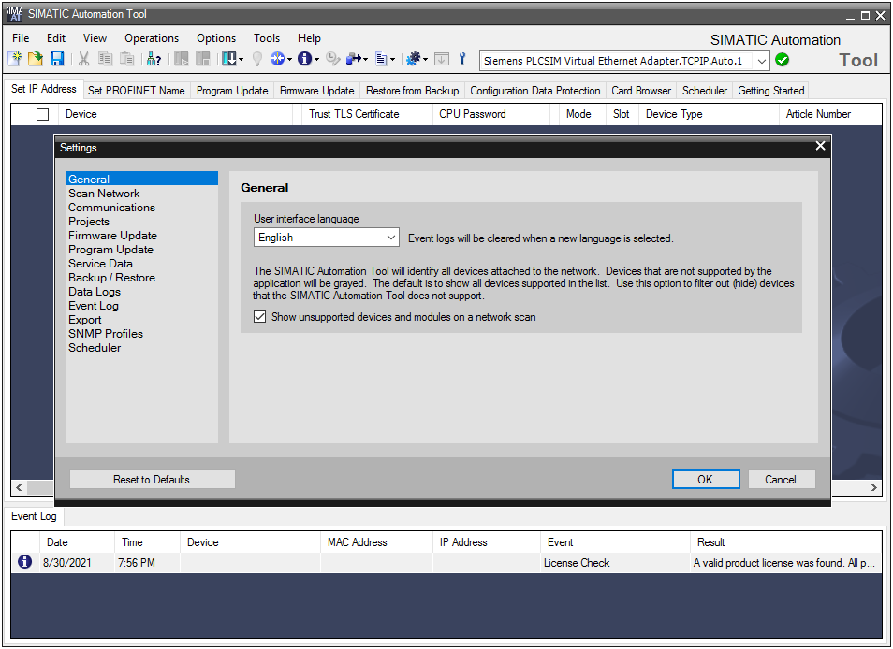Toggle Show unsupported devices checkbox

(x=259, y=317)
